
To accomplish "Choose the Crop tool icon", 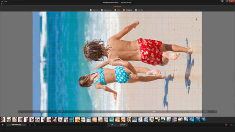I will click(x=115, y=10).
